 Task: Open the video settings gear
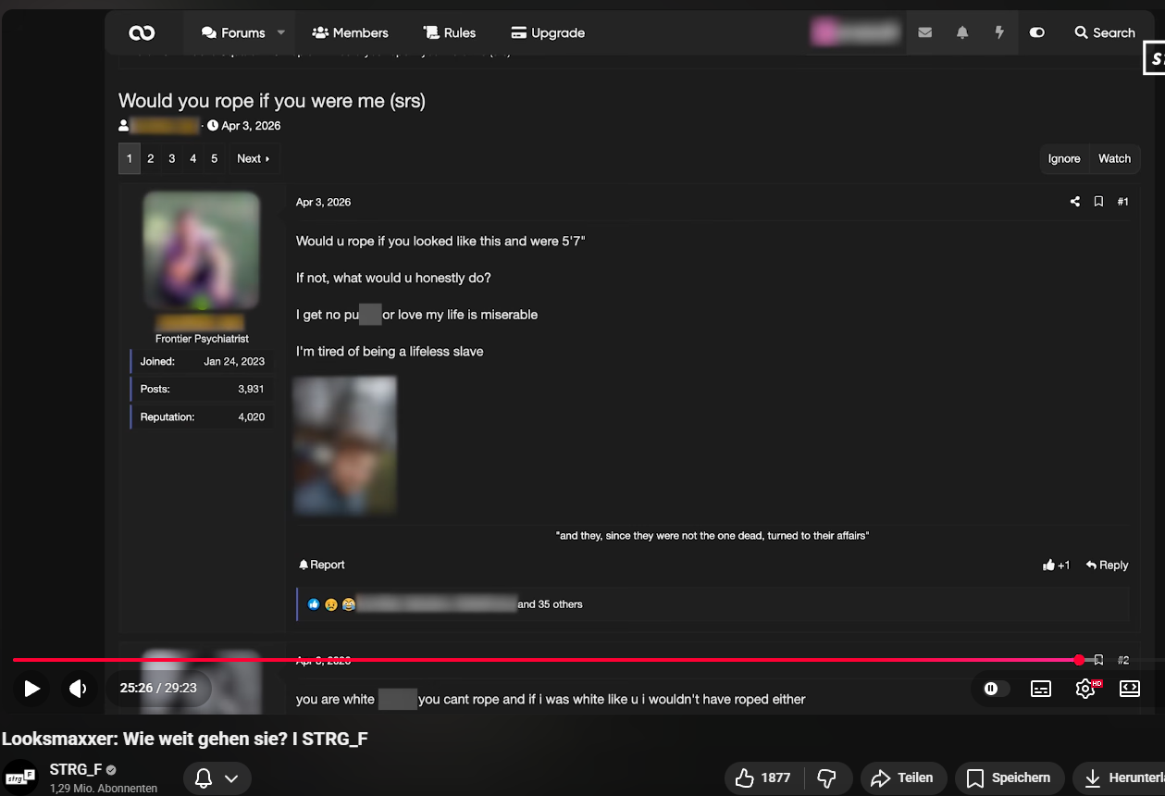tap(1085, 689)
